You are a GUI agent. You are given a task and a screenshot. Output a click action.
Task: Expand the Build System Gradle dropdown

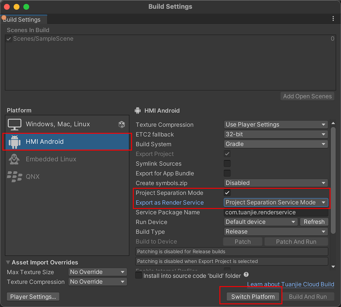coord(276,144)
